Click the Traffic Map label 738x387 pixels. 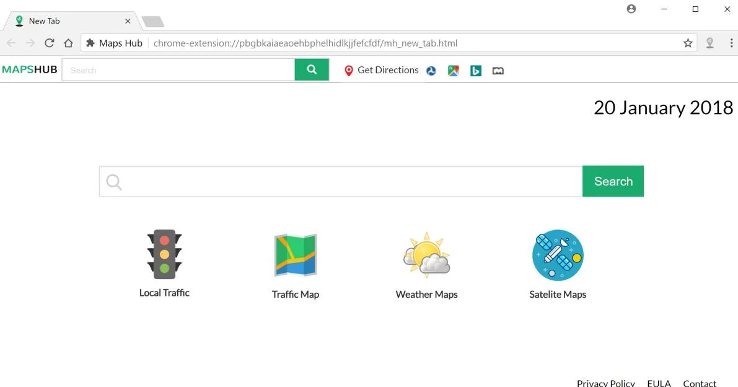(x=296, y=294)
